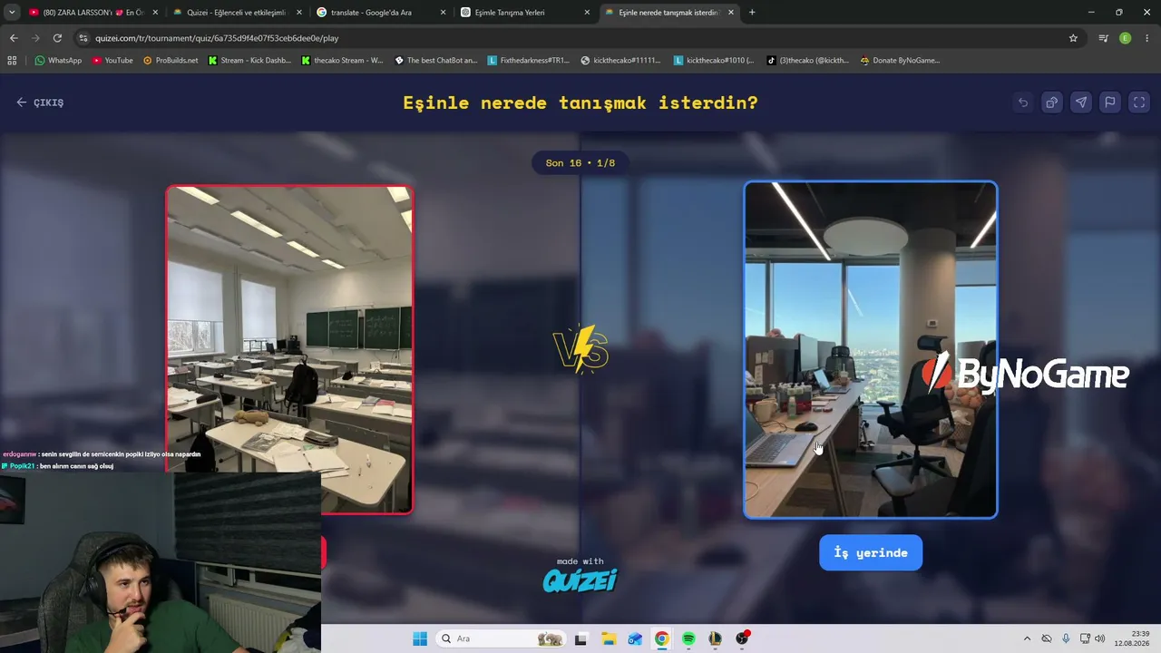The width and height of the screenshot is (1161, 653).
Task: Open OBS Studio from the taskbar
Action: 743,638
